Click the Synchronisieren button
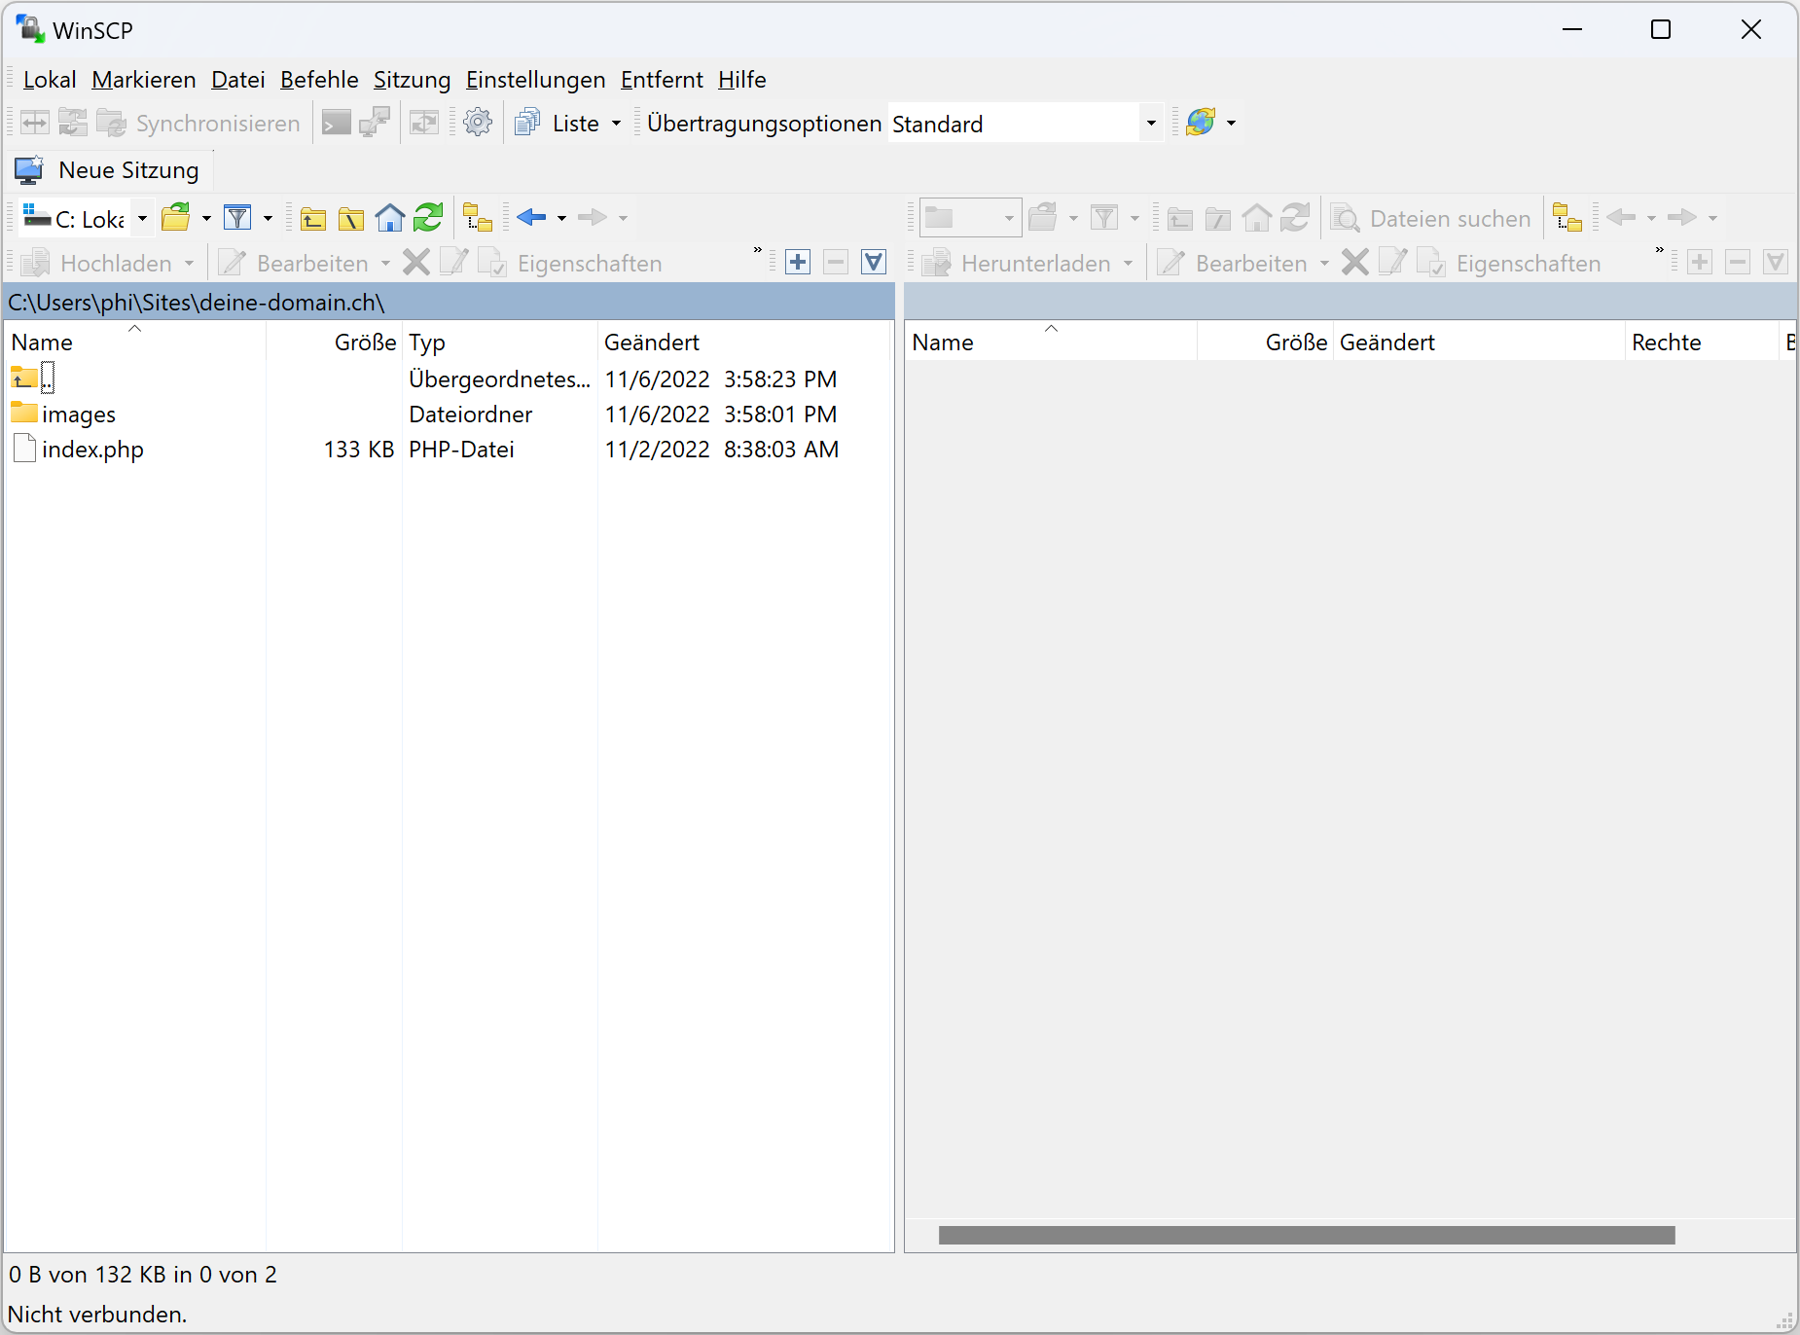 199,124
